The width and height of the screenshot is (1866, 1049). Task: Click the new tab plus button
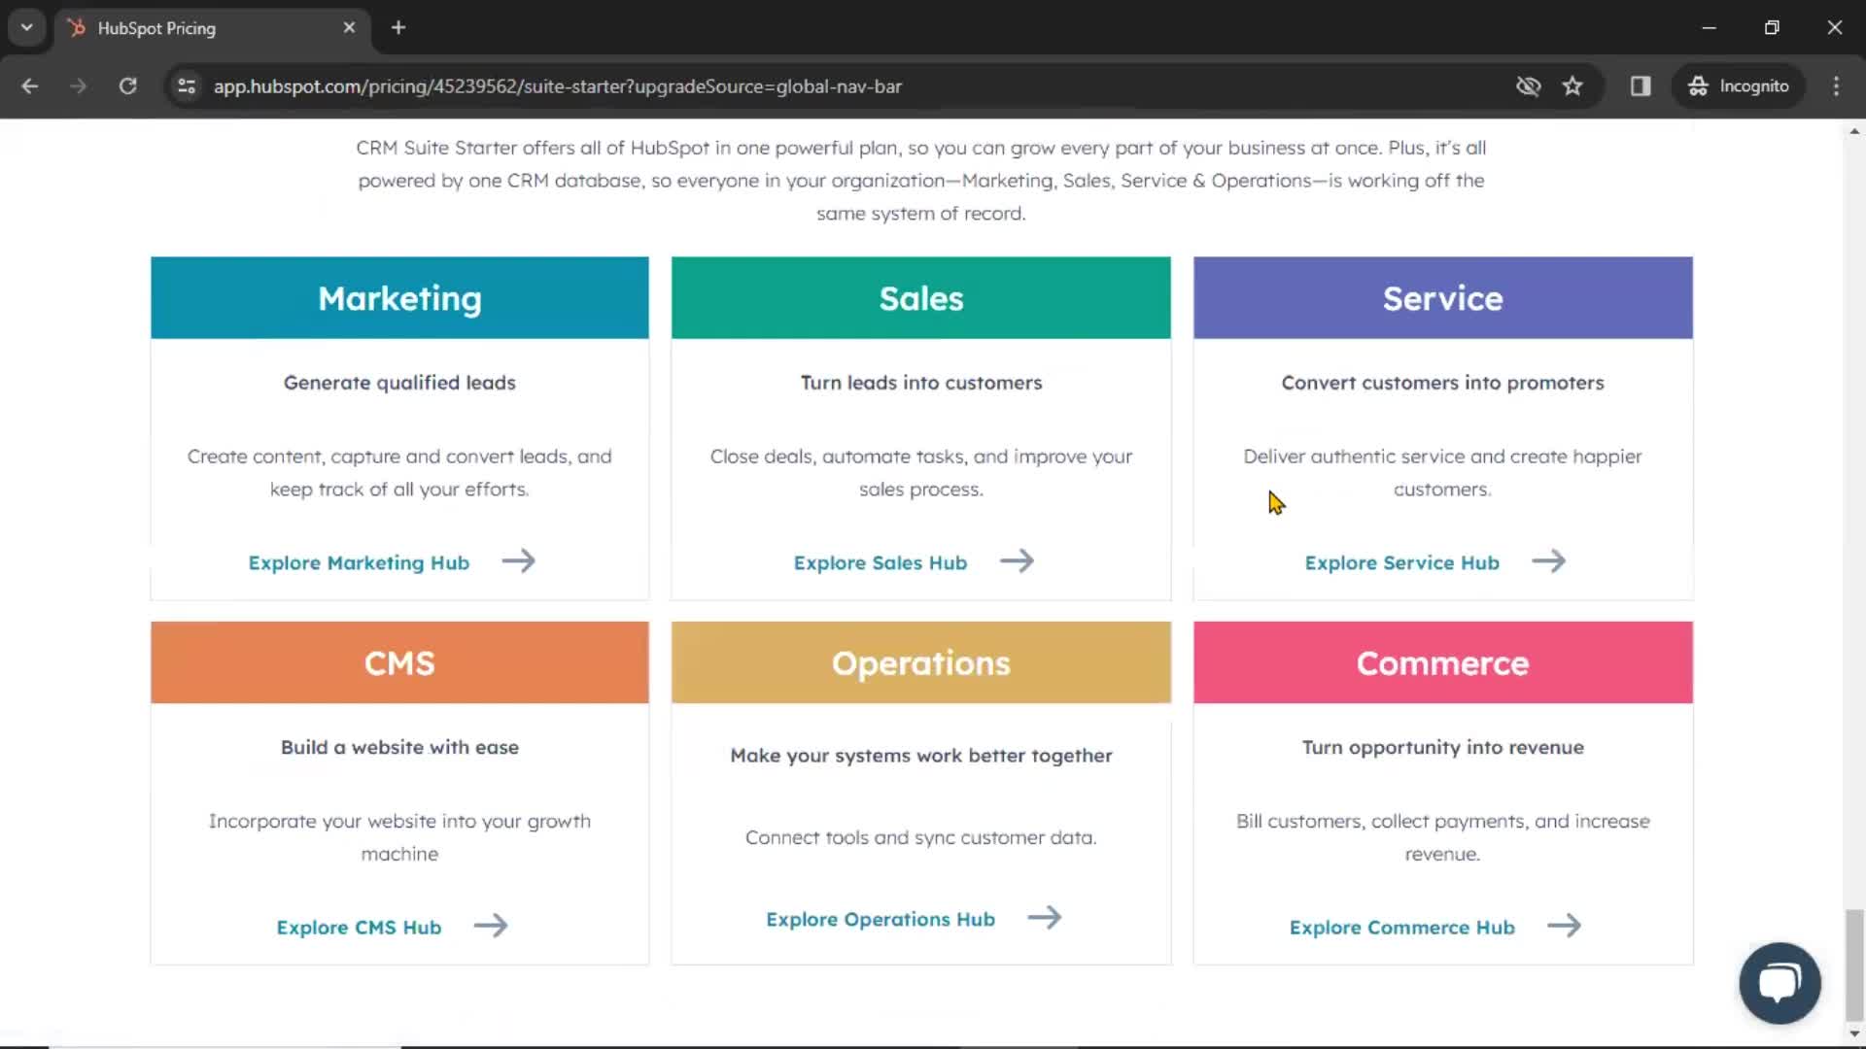[397, 27]
